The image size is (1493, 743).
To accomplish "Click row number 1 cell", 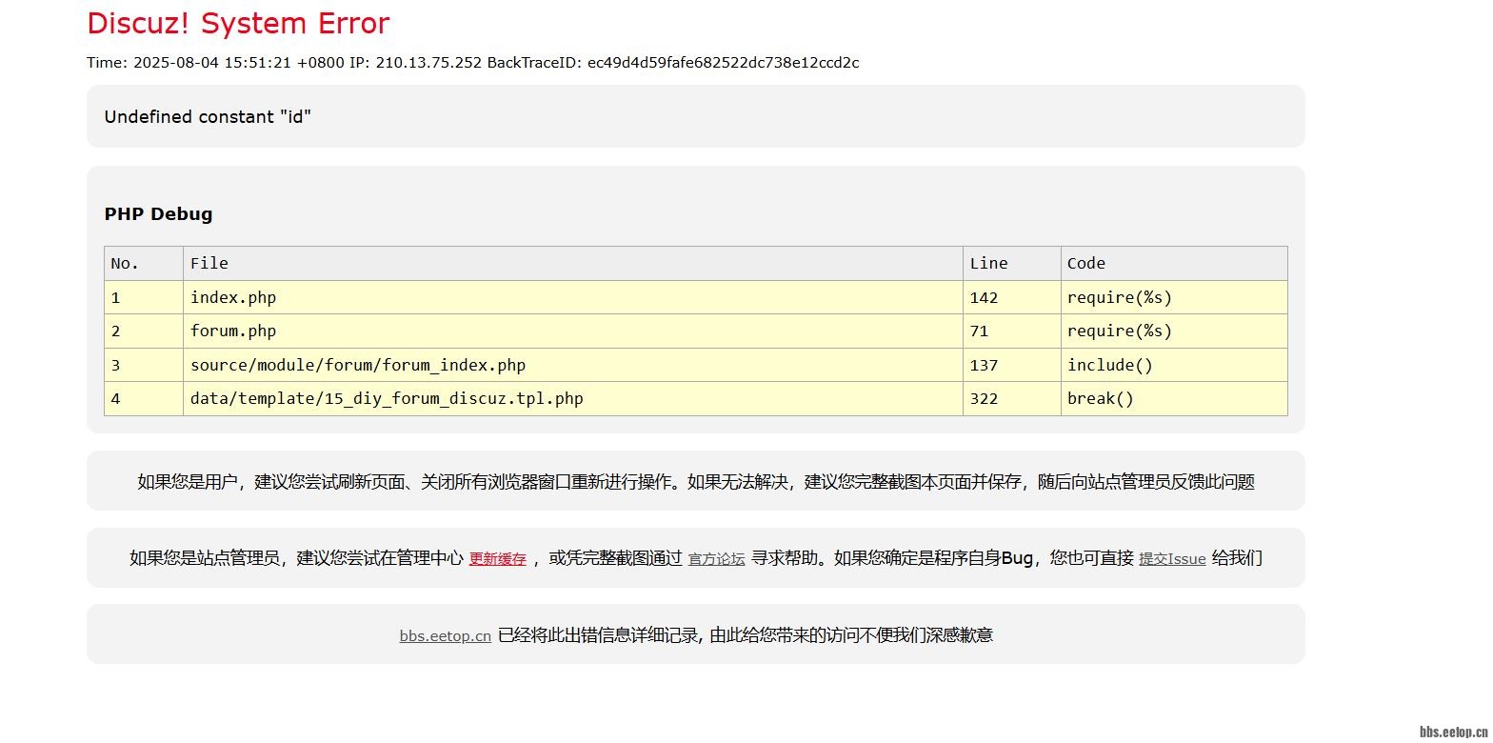I will (144, 297).
